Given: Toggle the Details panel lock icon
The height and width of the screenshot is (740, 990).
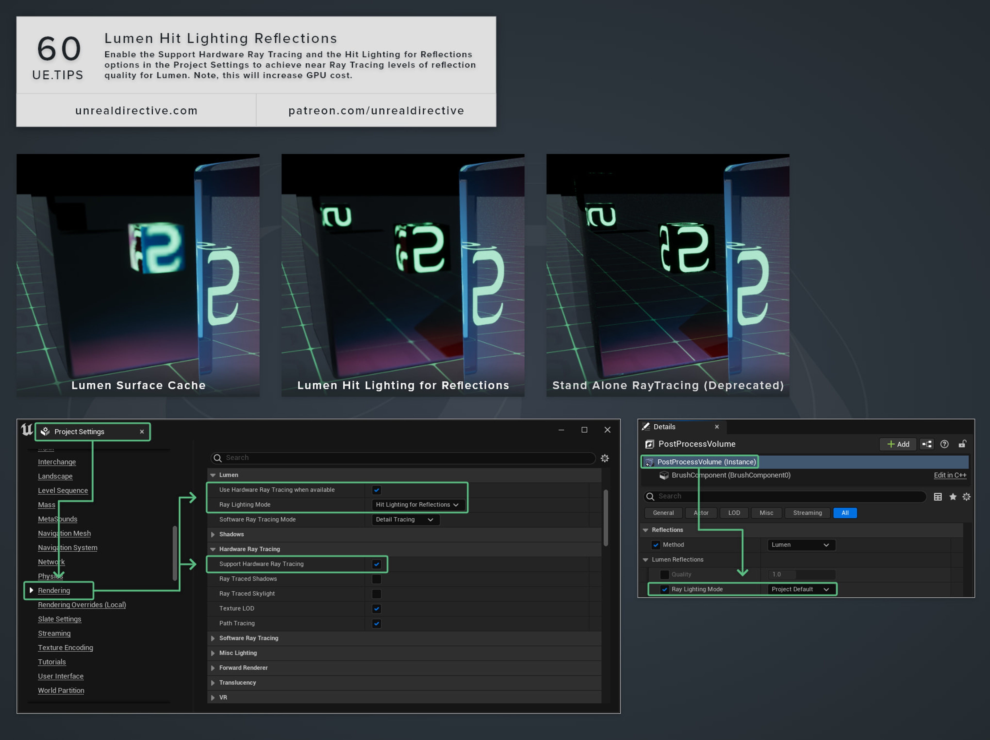Looking at the screenshot, I should coord(962,444).
